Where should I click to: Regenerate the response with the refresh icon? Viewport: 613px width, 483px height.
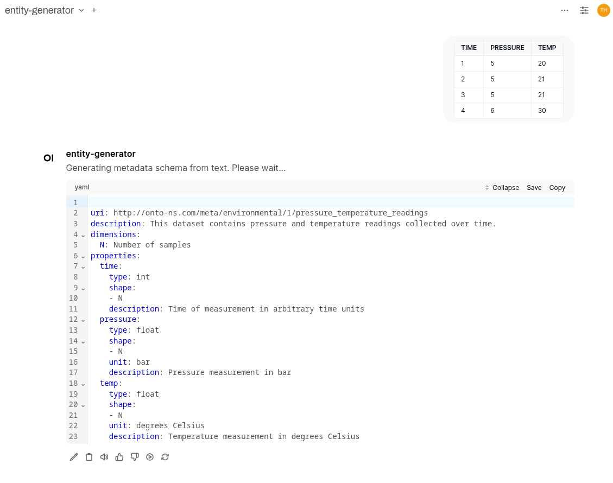(x=165, y=457)
